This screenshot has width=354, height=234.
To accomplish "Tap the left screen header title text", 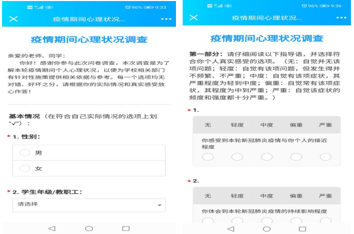I will pos(89,19).
